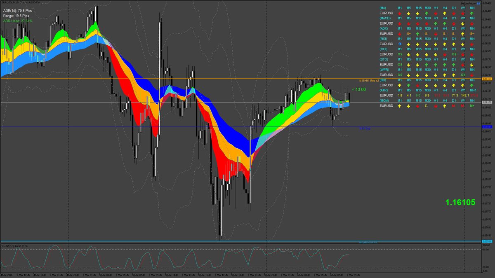Image resolution: width=495 pixels, height=278 pixels.
Task: Click the (ADX) indicator header label
Action: tap(384, 29)
